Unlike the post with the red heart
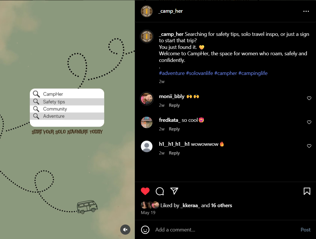 coord(145,191)
